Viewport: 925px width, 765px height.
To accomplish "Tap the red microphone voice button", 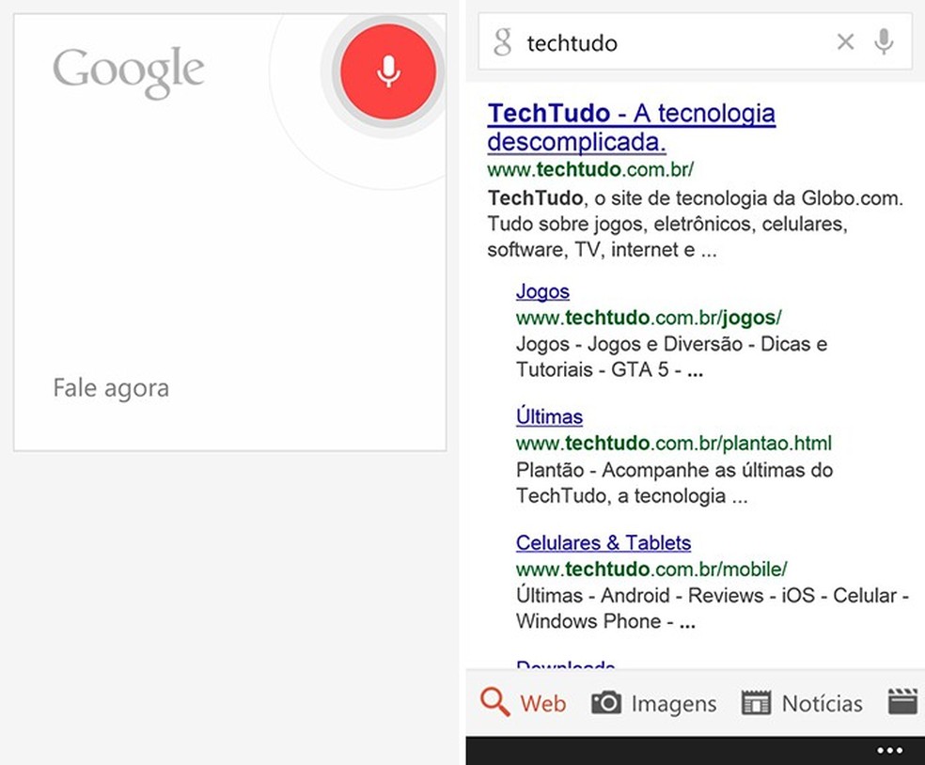I will click(388, 71).
